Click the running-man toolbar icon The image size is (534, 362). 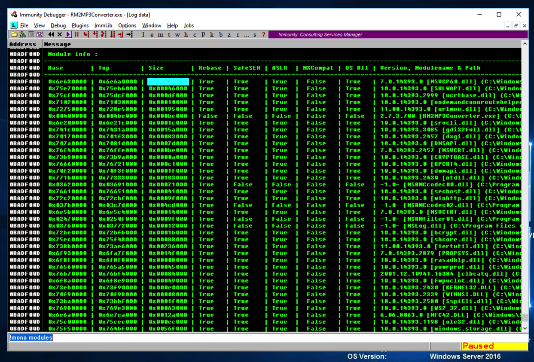(23, 34)
